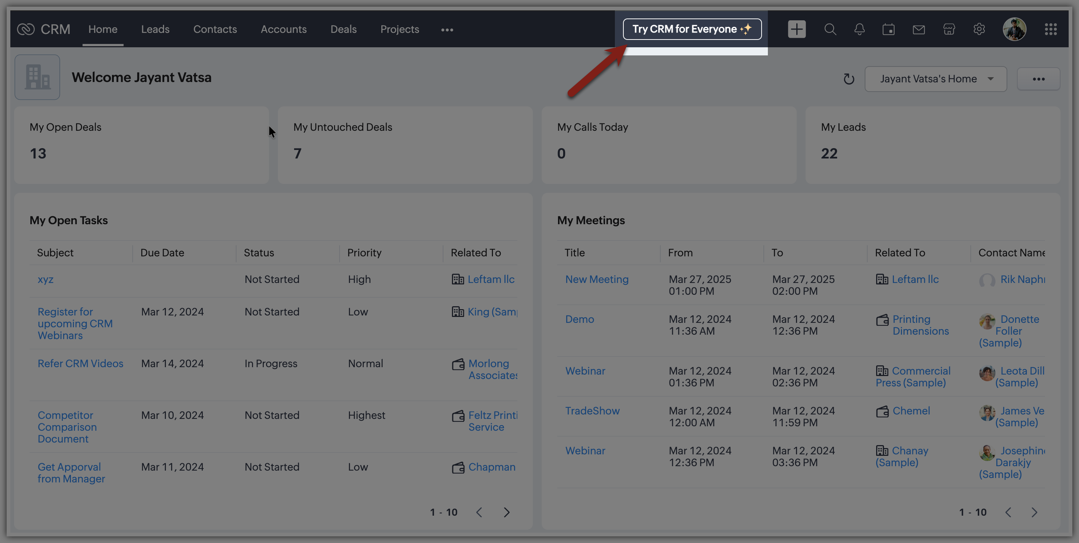Image resolution: width=1079 pixels, height=543 pixels.
Task: Open the TradeShow meeting link
Action: (x=592, y=411)
